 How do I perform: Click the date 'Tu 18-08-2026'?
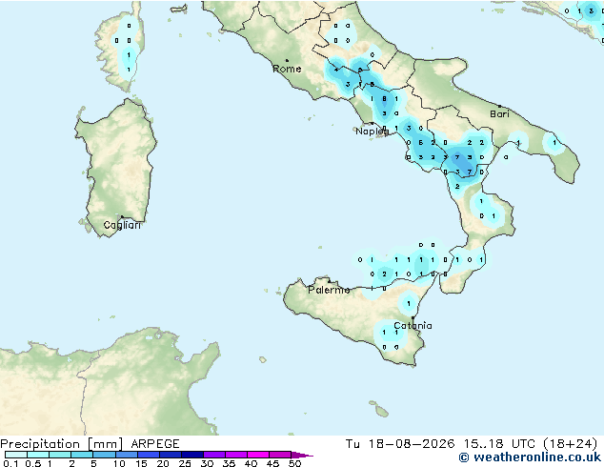(x=400, y=444)
